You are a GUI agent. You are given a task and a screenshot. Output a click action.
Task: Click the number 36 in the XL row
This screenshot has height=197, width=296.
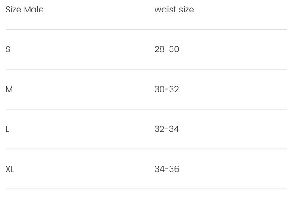(x=174, y=169)
